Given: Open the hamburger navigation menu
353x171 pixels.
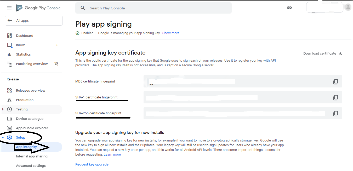Looking at the screenshot, I should pos(9,8).
